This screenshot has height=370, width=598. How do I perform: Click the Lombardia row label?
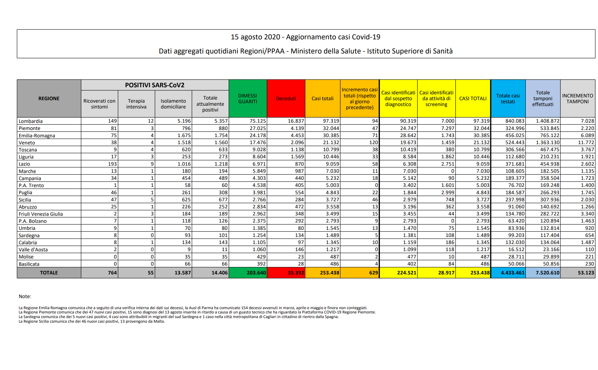[31, 121]
